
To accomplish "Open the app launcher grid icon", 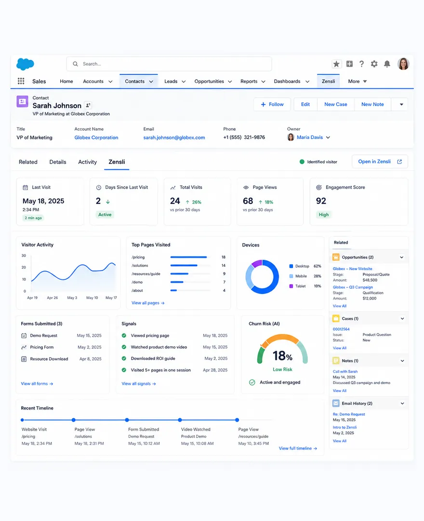I will 21,81.
